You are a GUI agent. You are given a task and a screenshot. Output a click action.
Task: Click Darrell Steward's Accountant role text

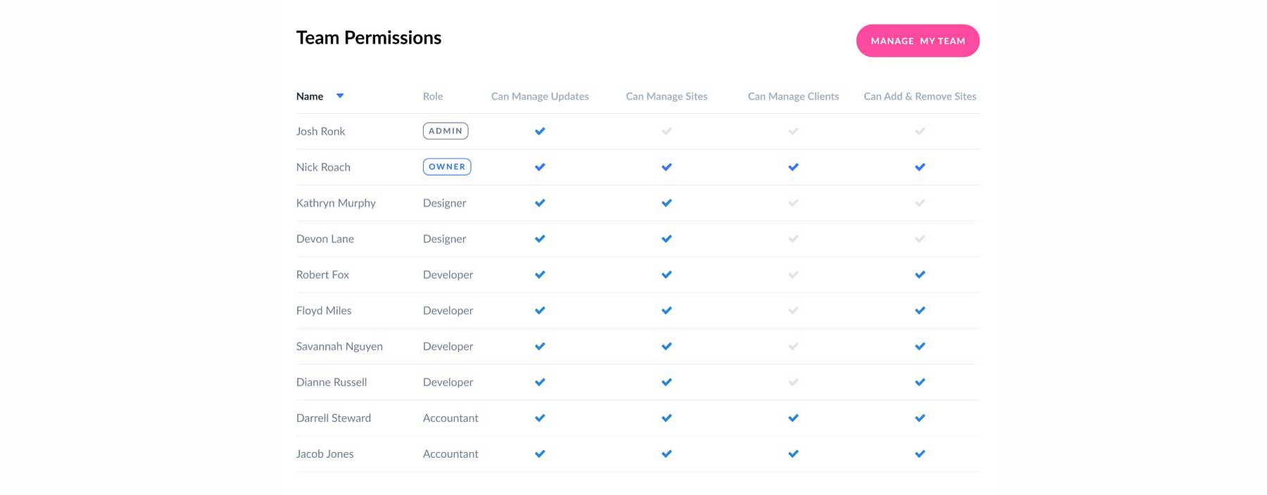click(450, 418)
